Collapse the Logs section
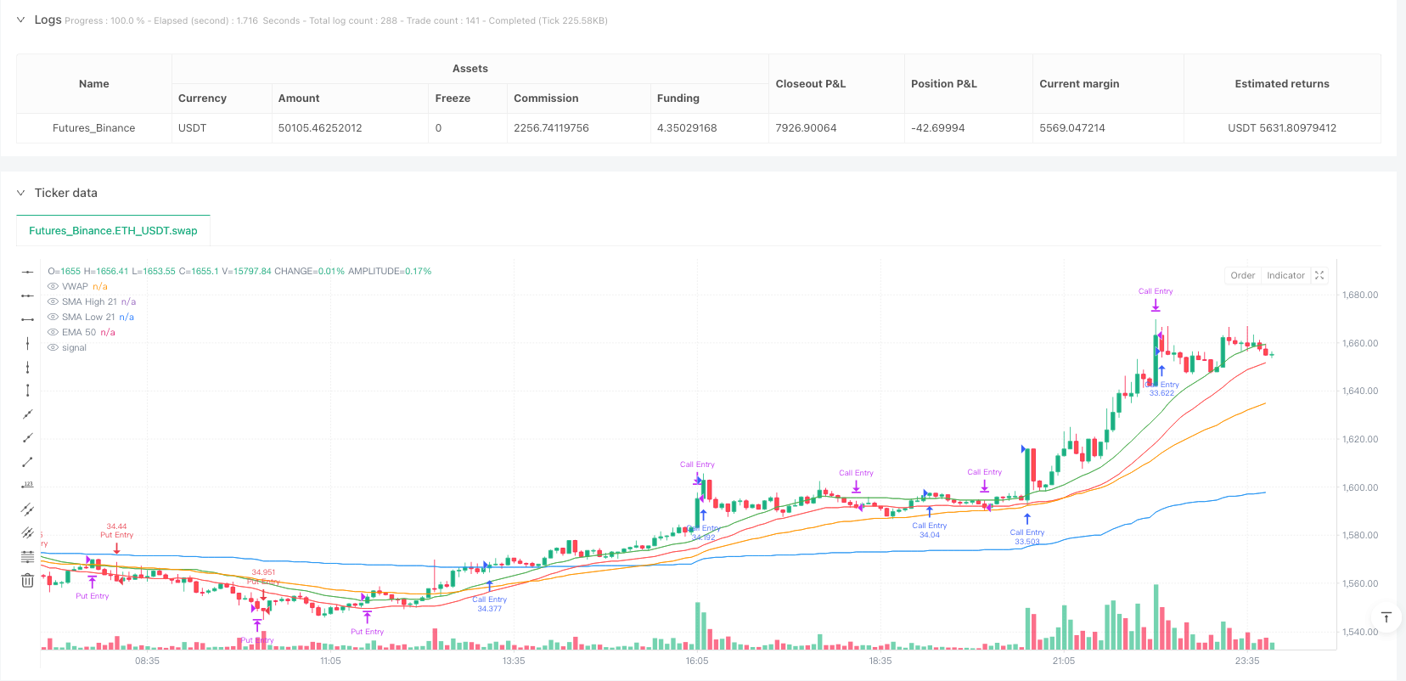Viewport: 1406px width, 681px height. click(x=21, y=20)
